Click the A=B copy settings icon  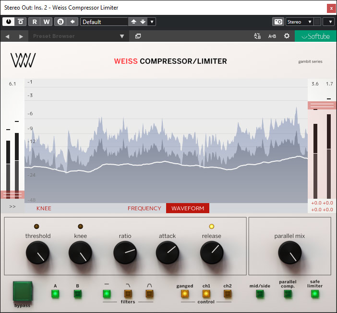(272, 36)
